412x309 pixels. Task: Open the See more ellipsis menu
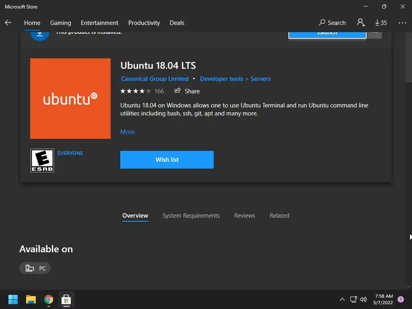pyautogui.click(x=402, y=23)
